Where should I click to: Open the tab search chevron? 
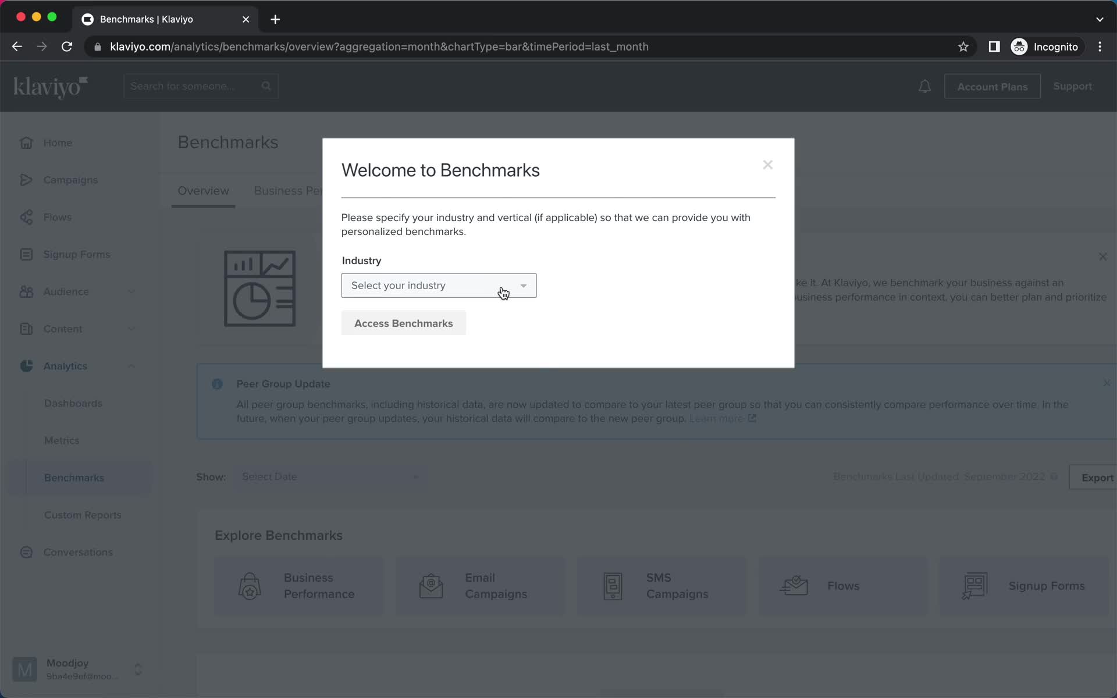click(1100, 19)
